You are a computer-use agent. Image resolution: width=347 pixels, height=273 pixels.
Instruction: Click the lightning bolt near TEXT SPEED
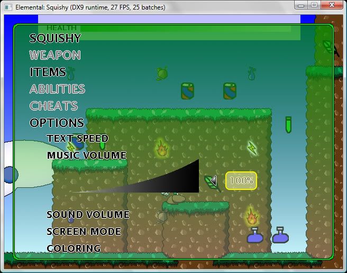click(71, 147)
